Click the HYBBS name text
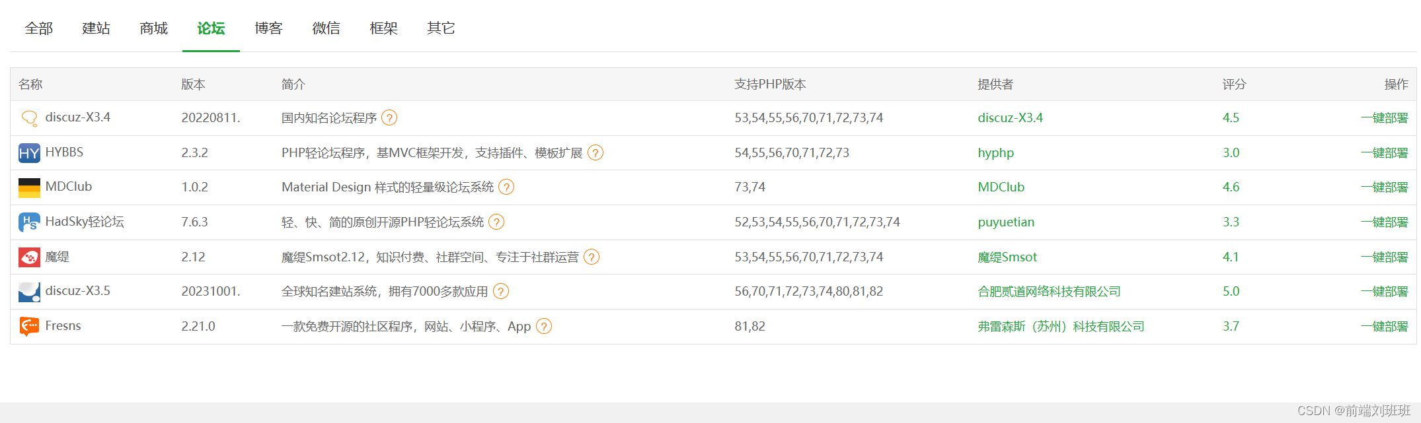This screenshot has height=423, width=1421. (x=64, y=152)
